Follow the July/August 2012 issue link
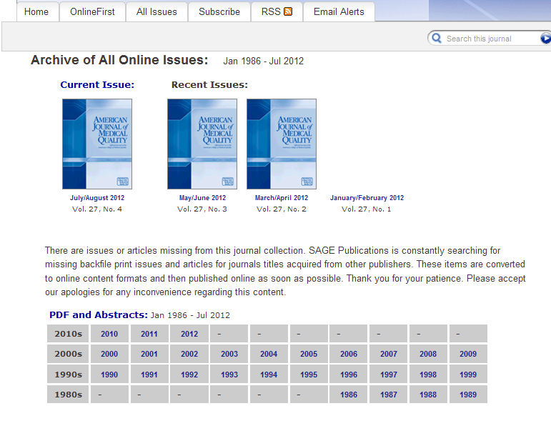 tap(97, 197)
